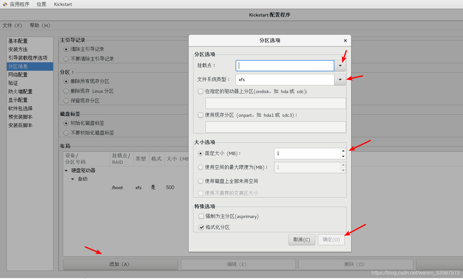The image size is (463, 279).
Task: Select 引导装载程序选项 in sidebar
Action: (30, 58)
